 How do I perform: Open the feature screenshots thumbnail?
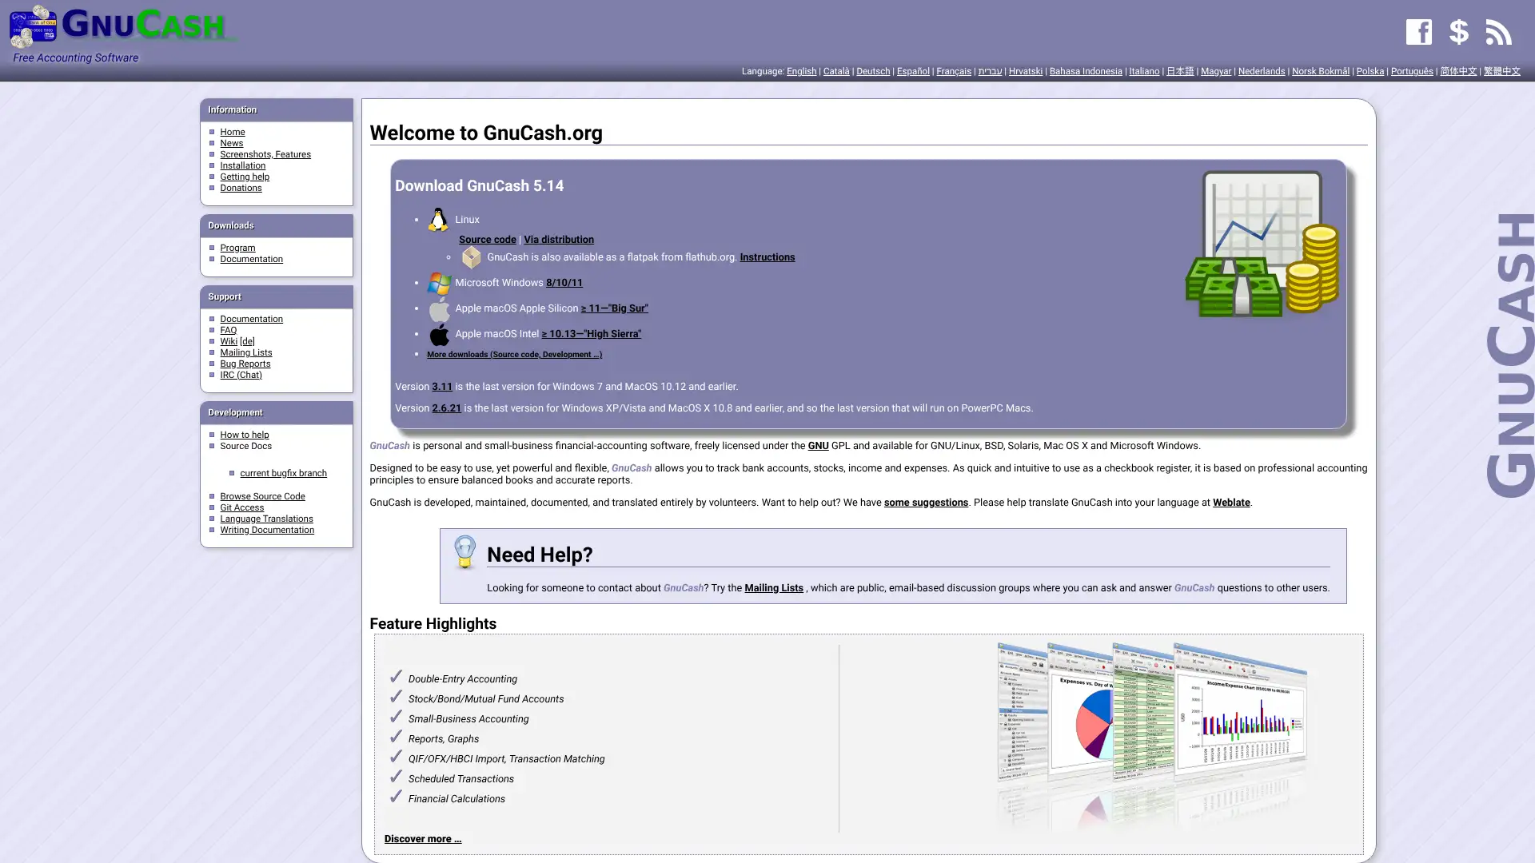pyautogui.click(x=1151, y=735)
